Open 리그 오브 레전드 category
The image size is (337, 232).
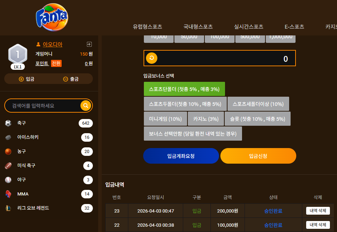click(x=49, y=208)
